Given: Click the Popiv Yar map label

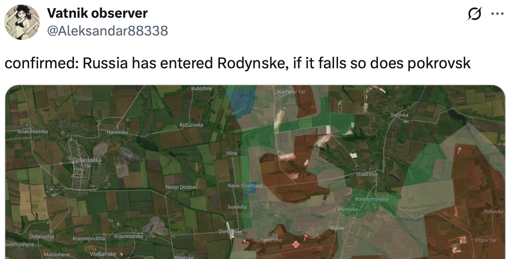Looking at the screenshot, I should 486,240.
